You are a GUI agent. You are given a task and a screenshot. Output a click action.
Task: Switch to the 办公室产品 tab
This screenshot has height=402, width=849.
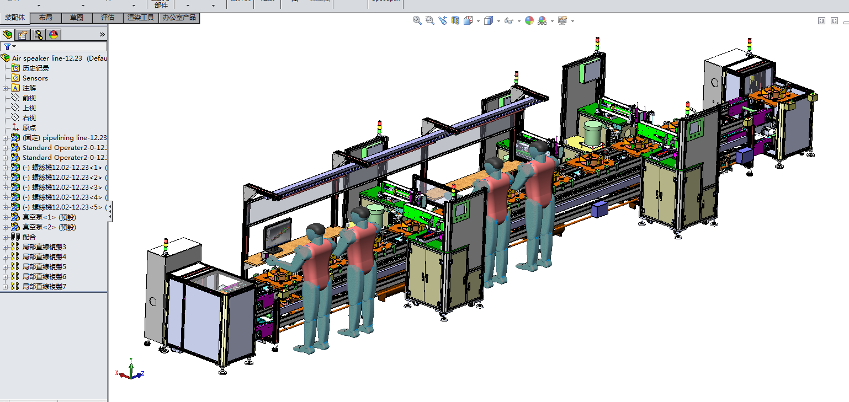(x=179, y=18)
